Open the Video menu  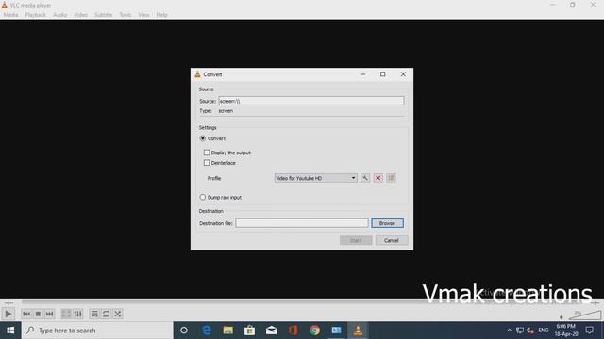pos(81,15)
